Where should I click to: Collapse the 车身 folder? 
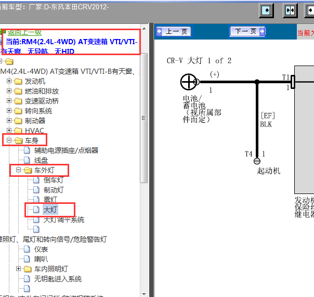9,140
